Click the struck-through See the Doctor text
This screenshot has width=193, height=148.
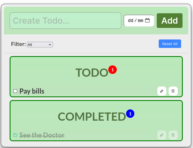pyautogui.click(x=42, y=135)
